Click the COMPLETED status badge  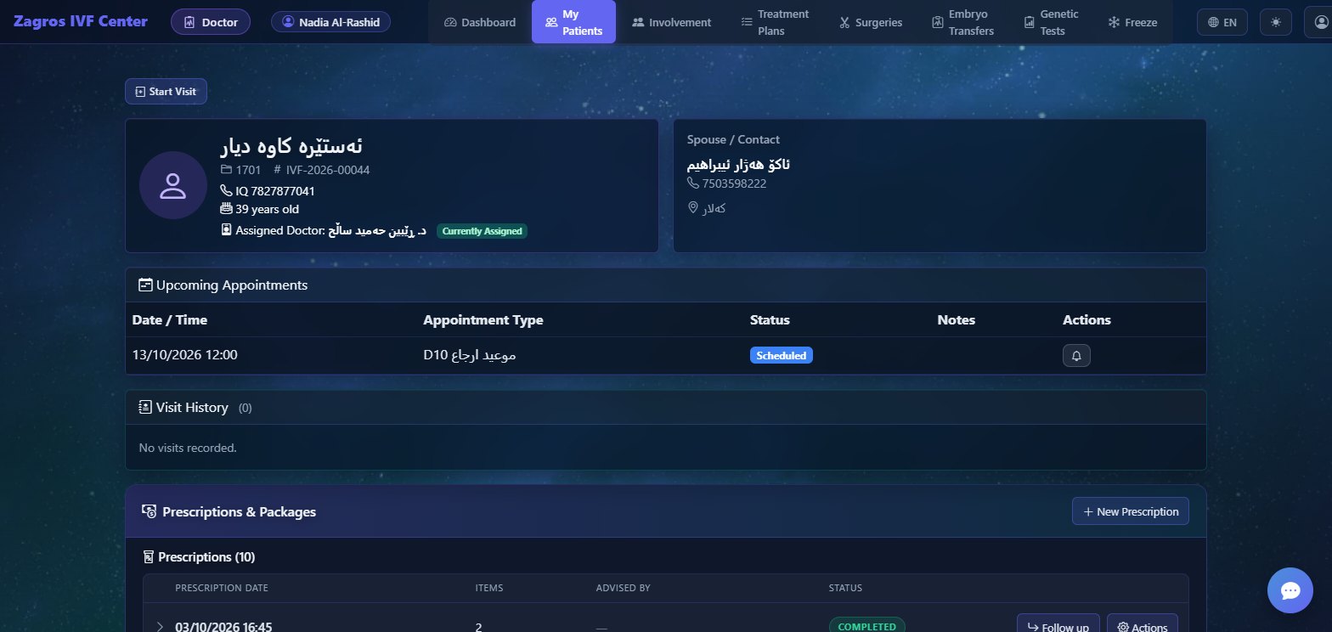point(866,627)
